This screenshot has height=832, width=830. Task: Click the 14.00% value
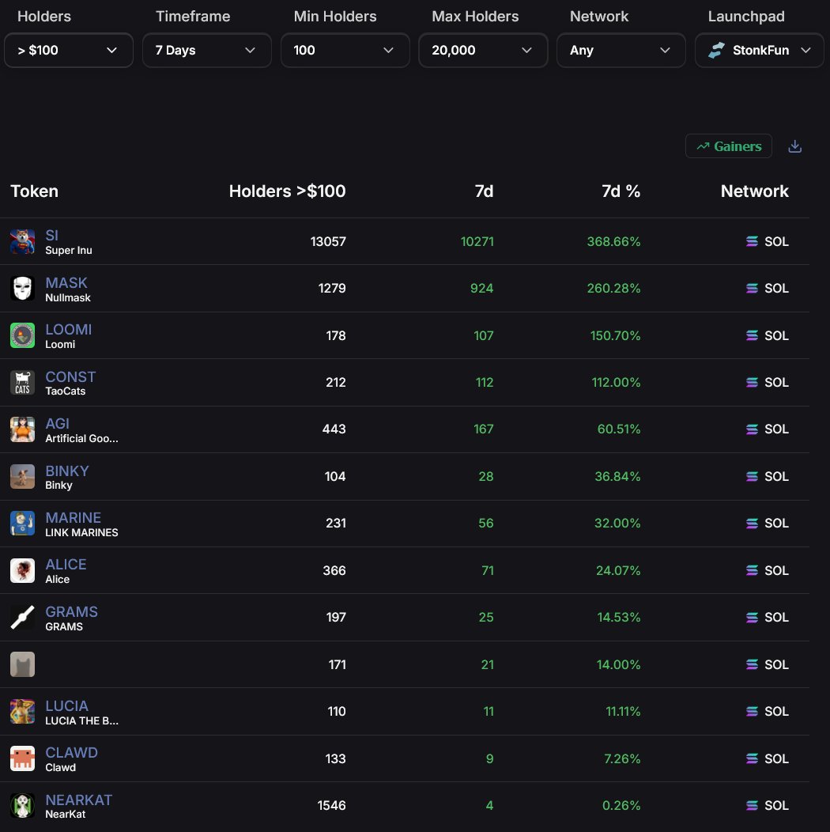618,664
